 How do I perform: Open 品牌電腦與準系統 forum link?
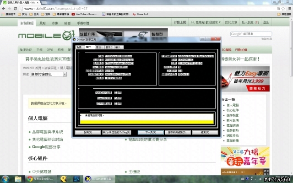[x=48, y=132]
